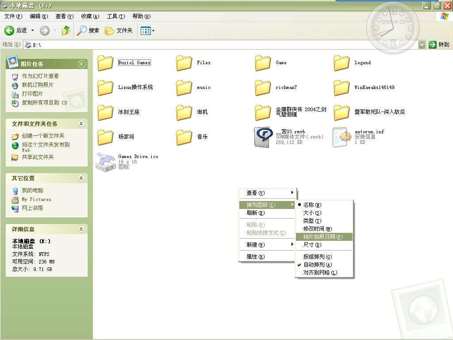Select the legend folder icon

341,63
